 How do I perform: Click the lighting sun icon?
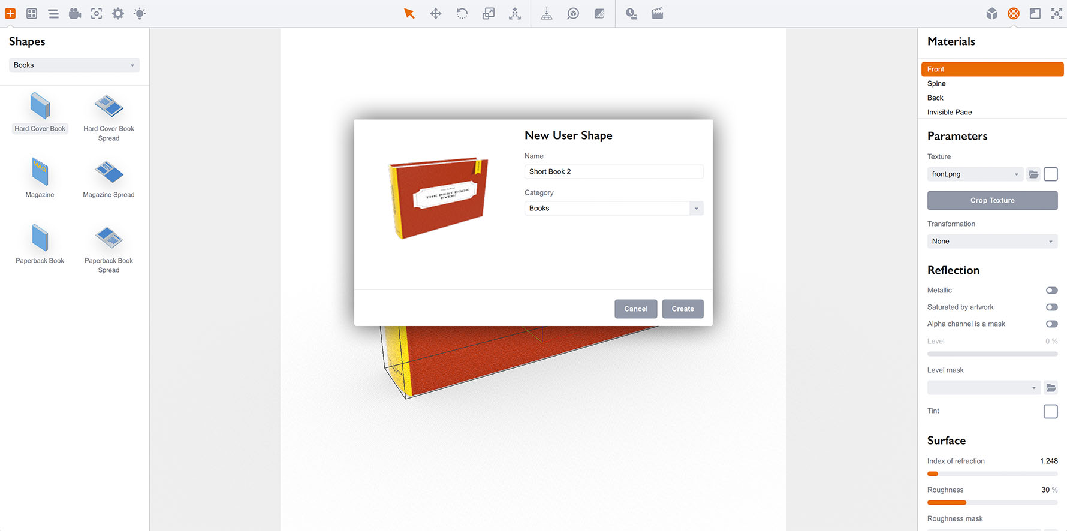tap(140, 13)
